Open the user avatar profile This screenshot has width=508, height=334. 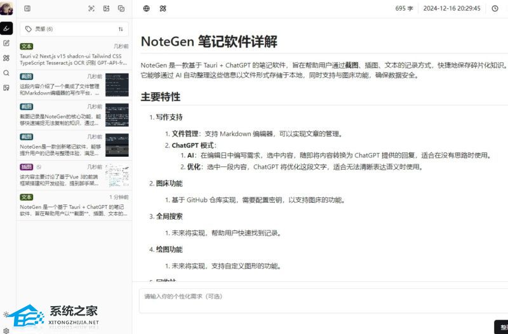point(6,8)
